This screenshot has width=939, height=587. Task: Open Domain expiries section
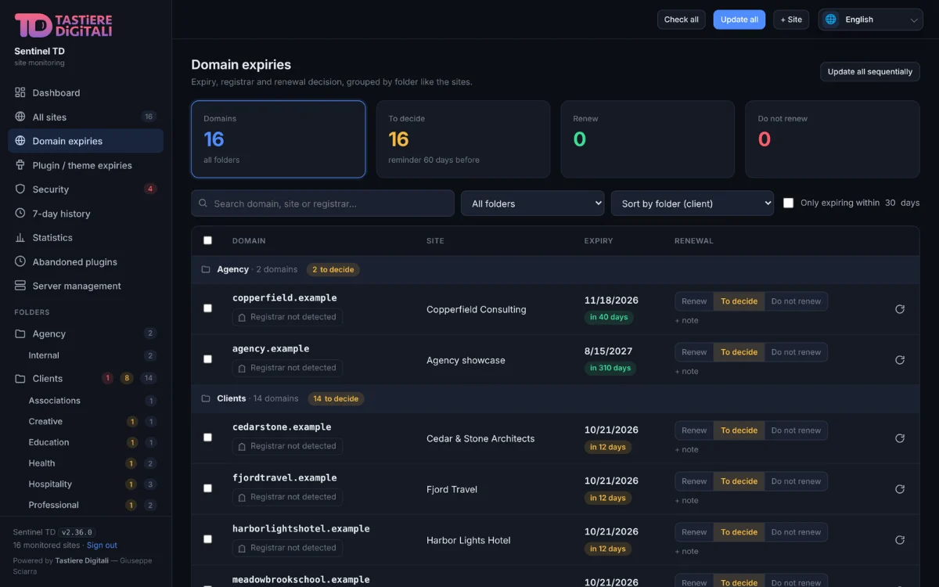(x=86, y=141)
